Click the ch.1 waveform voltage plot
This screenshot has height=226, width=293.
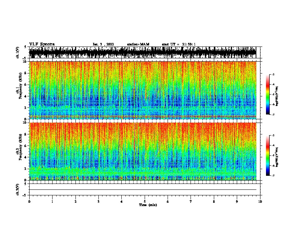click(x=143, y=52)
